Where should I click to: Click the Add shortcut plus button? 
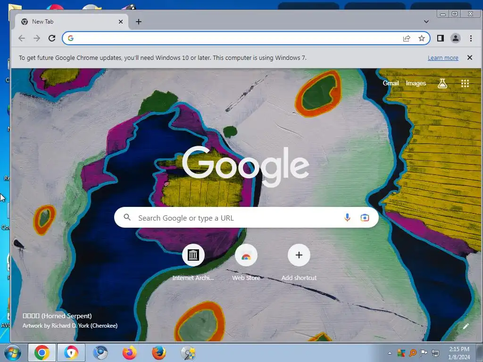click(x=299, y=255)
